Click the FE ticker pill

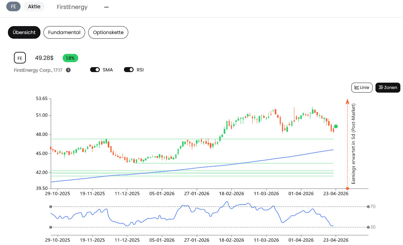[x=14, y=7]
